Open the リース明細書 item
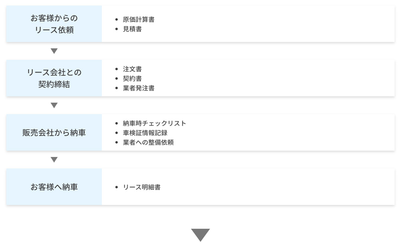401x245 pixels. (x=142, y=187)
